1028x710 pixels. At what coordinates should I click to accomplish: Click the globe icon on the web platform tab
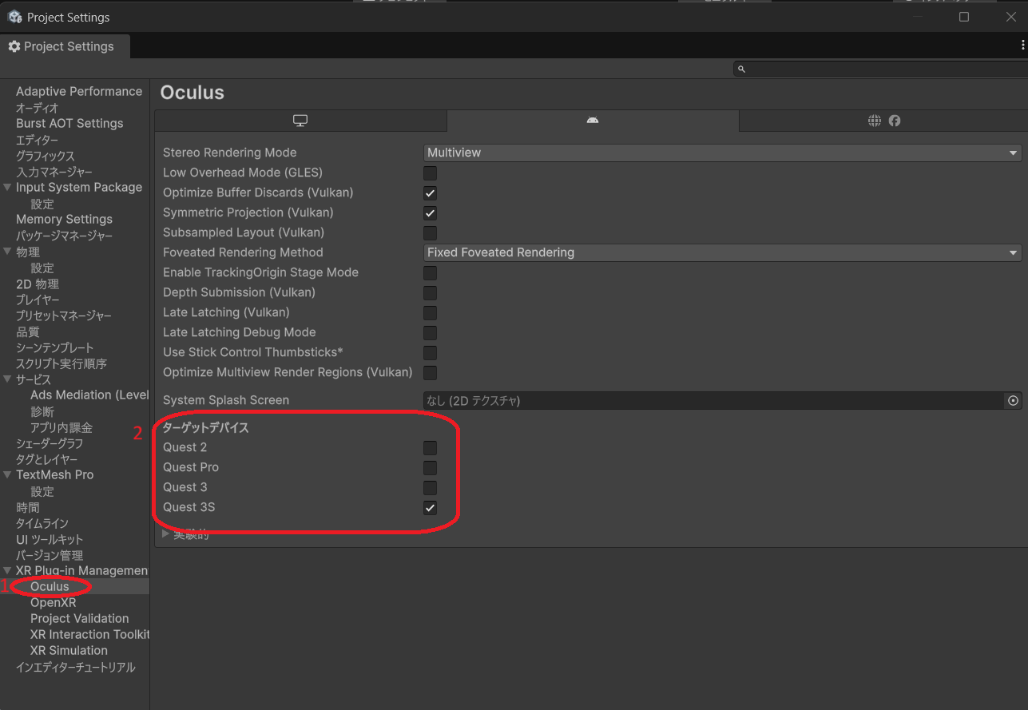click(x=875, y=120)
